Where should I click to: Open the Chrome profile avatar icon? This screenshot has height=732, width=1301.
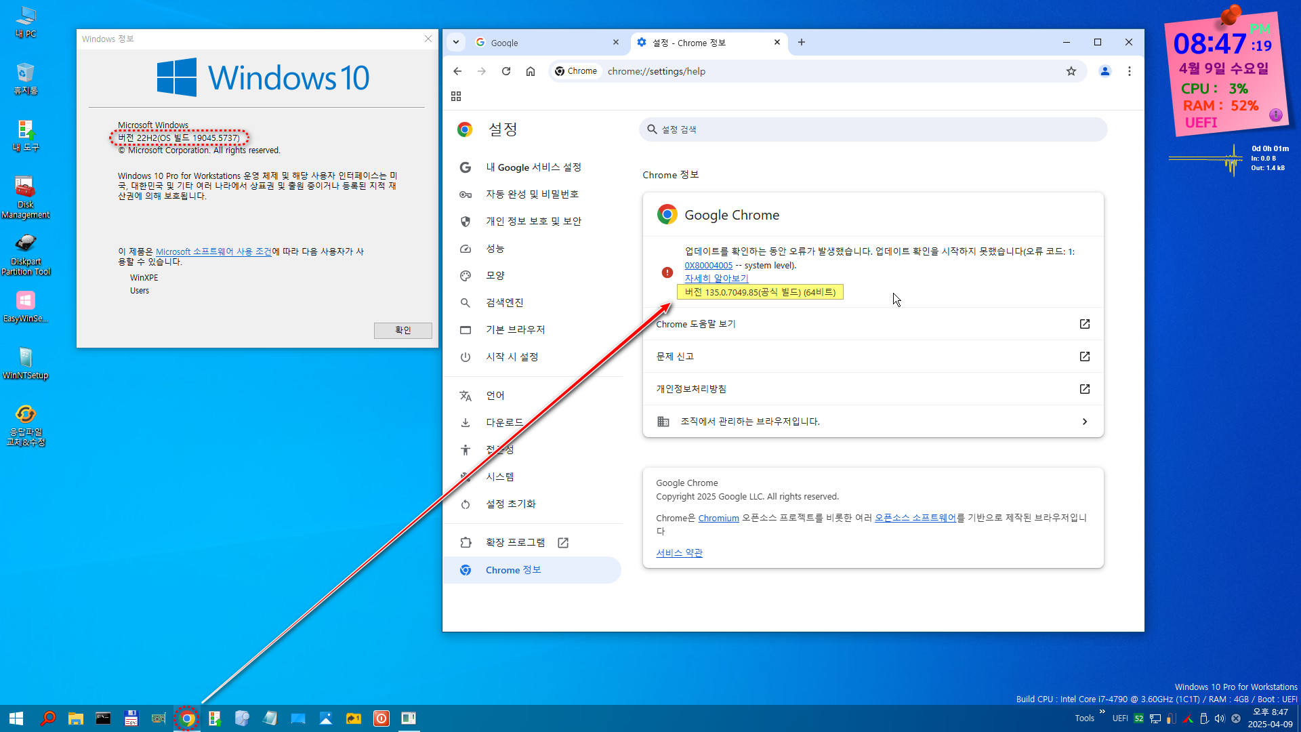[1105, 71]
